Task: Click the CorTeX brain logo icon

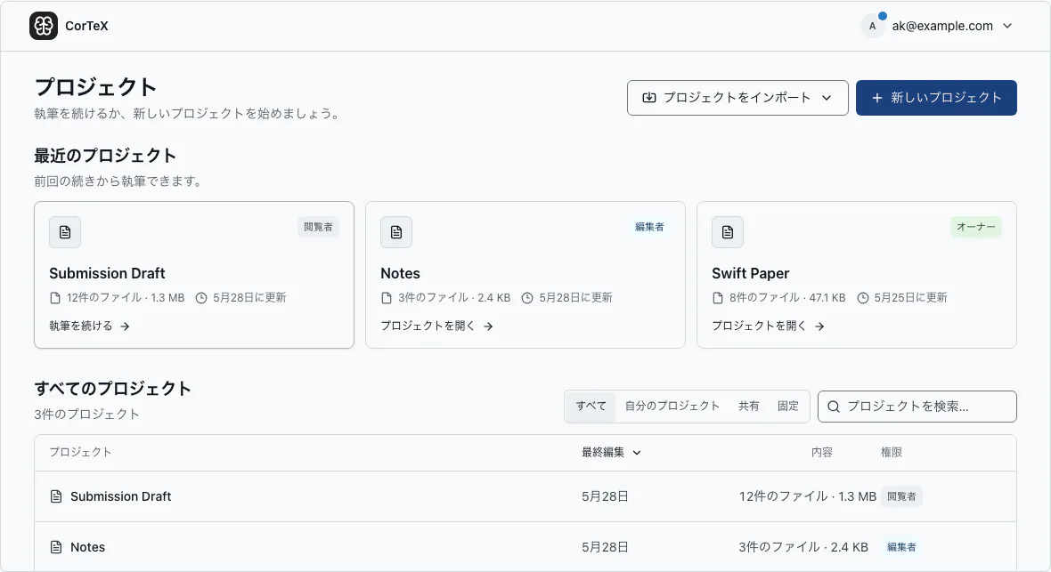Action: pyautogui.click(x=44, y=26)
